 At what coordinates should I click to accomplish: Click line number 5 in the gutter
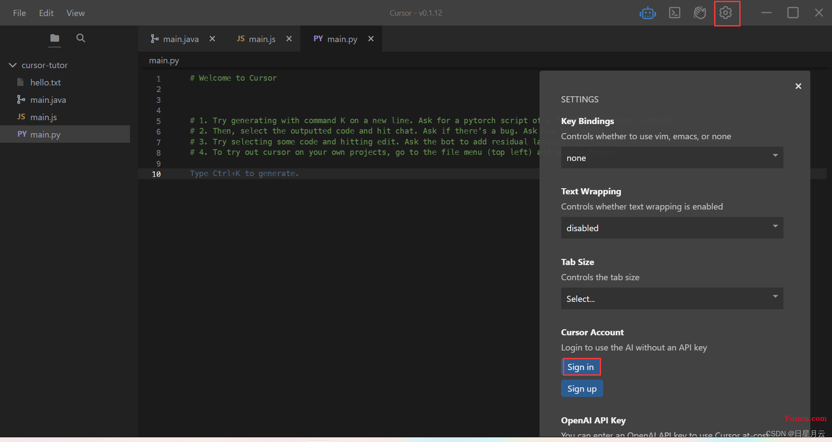click(x=159, y=121)
